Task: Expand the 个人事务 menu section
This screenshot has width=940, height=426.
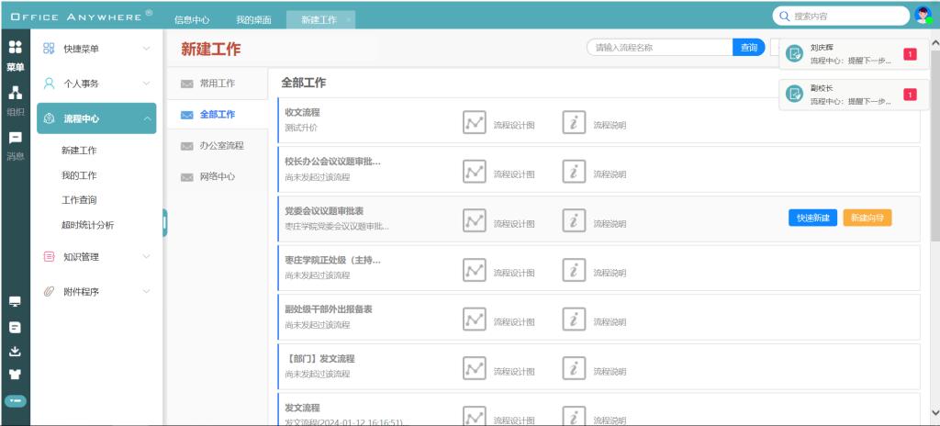Action: pos(96,84)
